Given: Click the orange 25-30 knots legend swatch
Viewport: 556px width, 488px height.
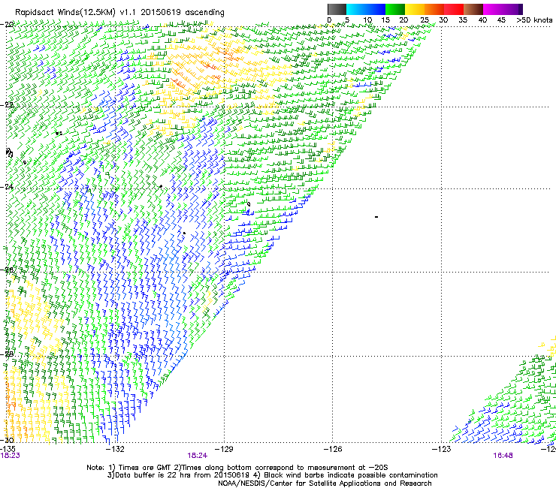Looking at the screenshot, I should pyautogui.click(x=434, y=9).
